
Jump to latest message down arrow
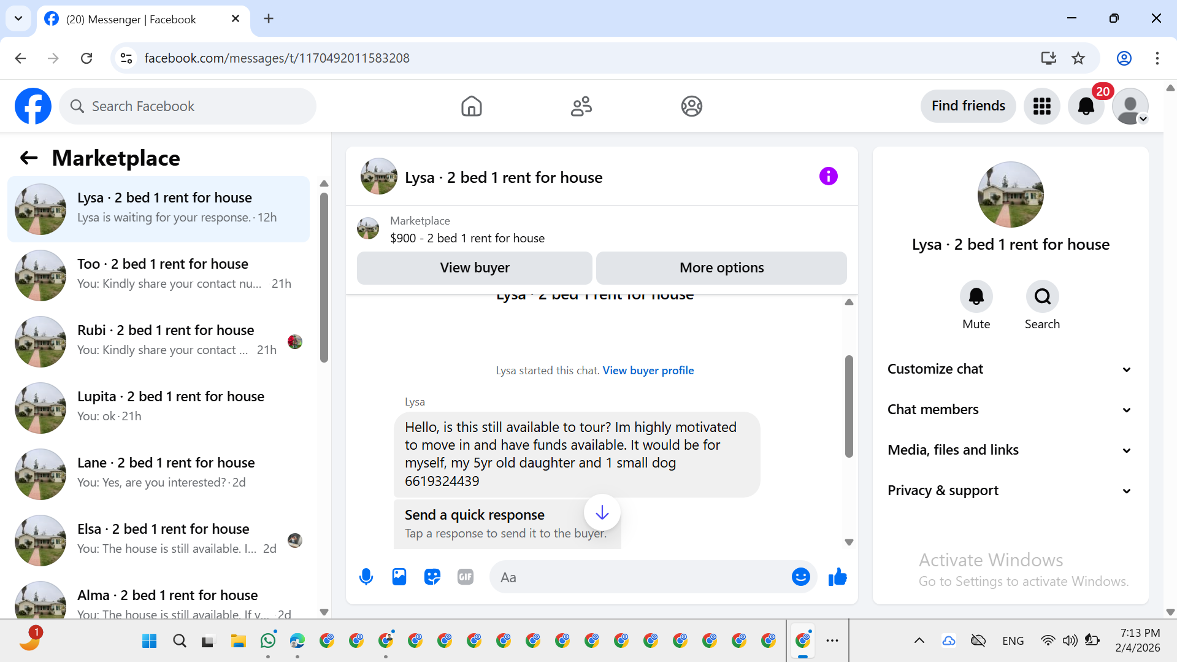tap(602, 512)
